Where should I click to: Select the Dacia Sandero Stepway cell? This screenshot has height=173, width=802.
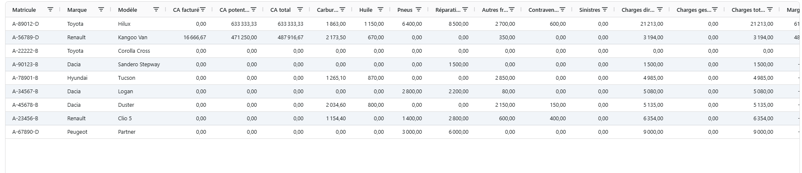[139, 65]
